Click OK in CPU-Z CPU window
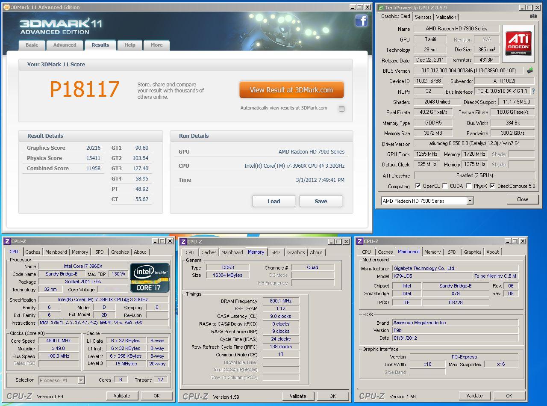The height and width of the screenshot is (406, 547). point(156,396)
